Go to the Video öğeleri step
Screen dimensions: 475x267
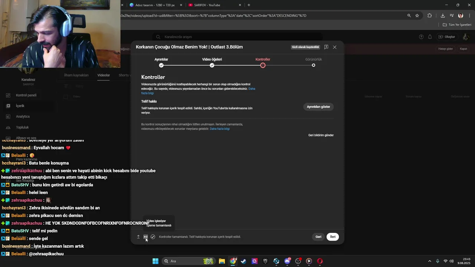point(212,62)
